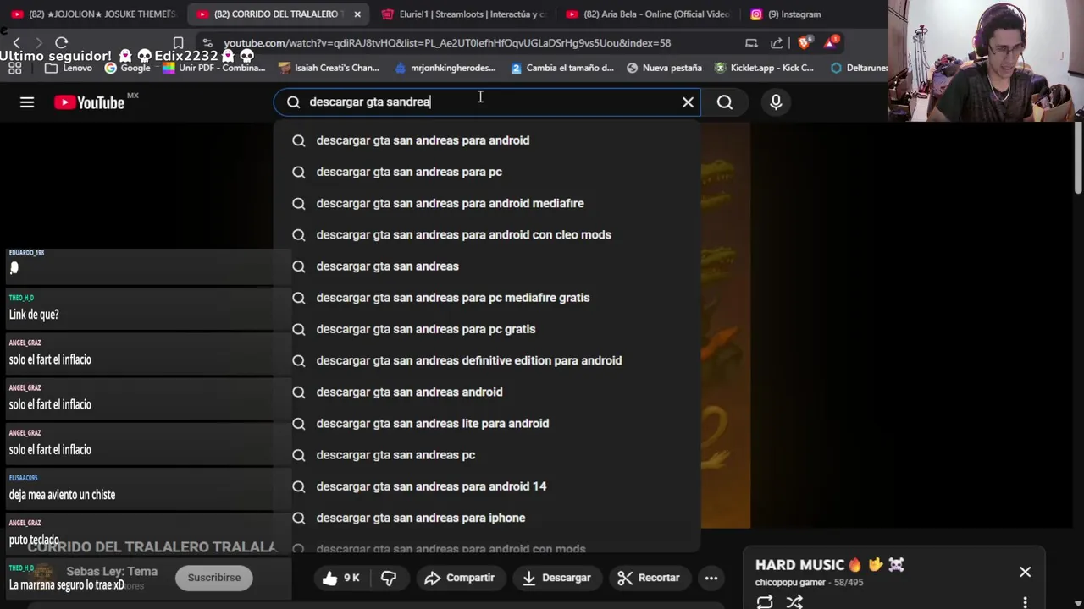Pick plain 'descargar gta san andreas' suggestion

click(x=487, y=266)
